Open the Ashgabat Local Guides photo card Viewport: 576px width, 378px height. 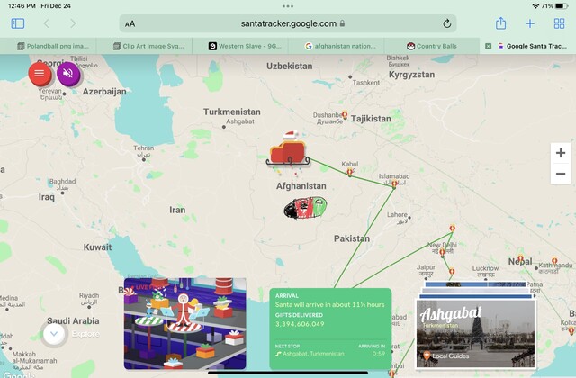pos(476,333)
